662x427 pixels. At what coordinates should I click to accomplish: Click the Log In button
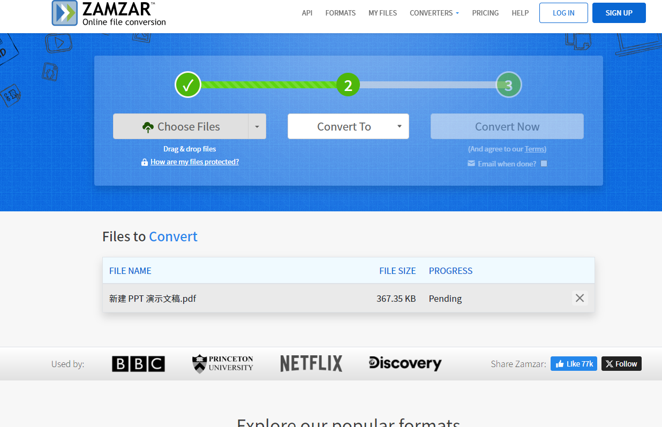pyautogui.click(x=563, y=13)
